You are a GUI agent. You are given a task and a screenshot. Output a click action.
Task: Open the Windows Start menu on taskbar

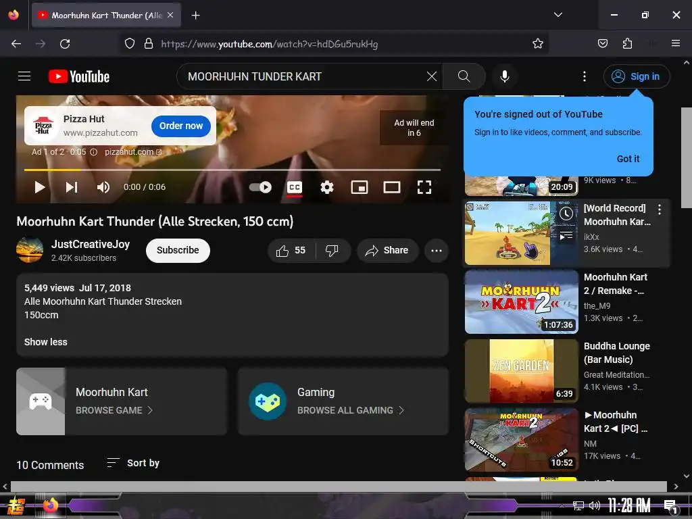[16, 505]
